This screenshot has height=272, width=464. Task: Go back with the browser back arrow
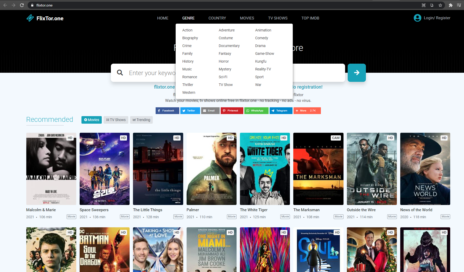click(x=5, y=5)
